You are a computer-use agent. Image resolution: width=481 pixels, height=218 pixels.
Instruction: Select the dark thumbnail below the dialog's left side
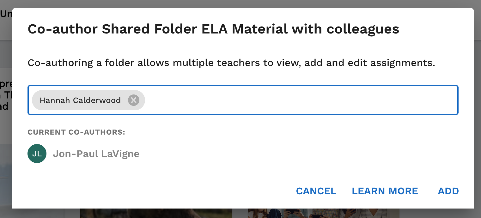156,213
